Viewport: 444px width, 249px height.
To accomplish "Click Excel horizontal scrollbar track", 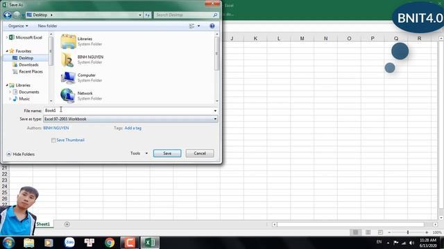I will point(350,224).
